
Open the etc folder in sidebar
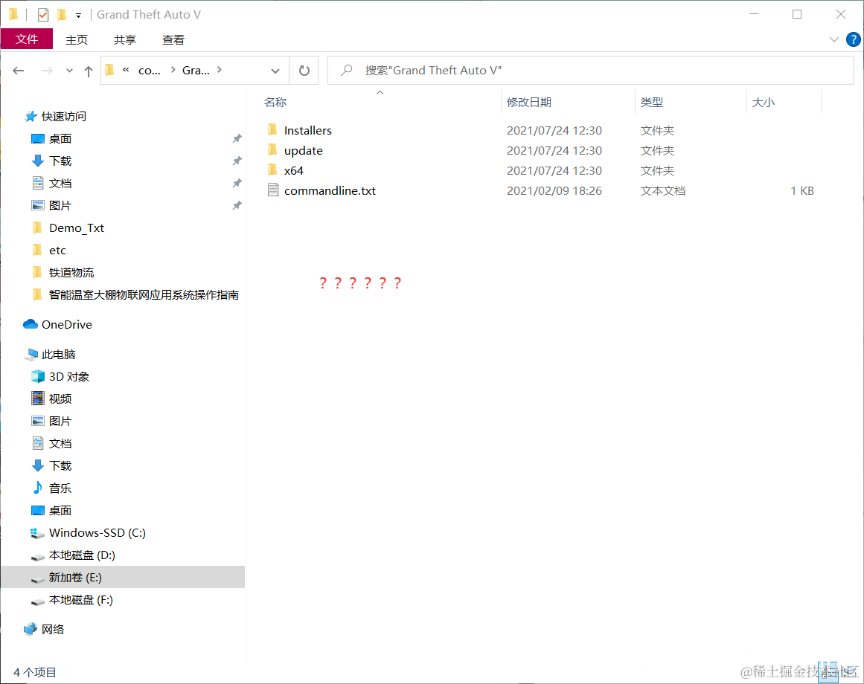57,251
